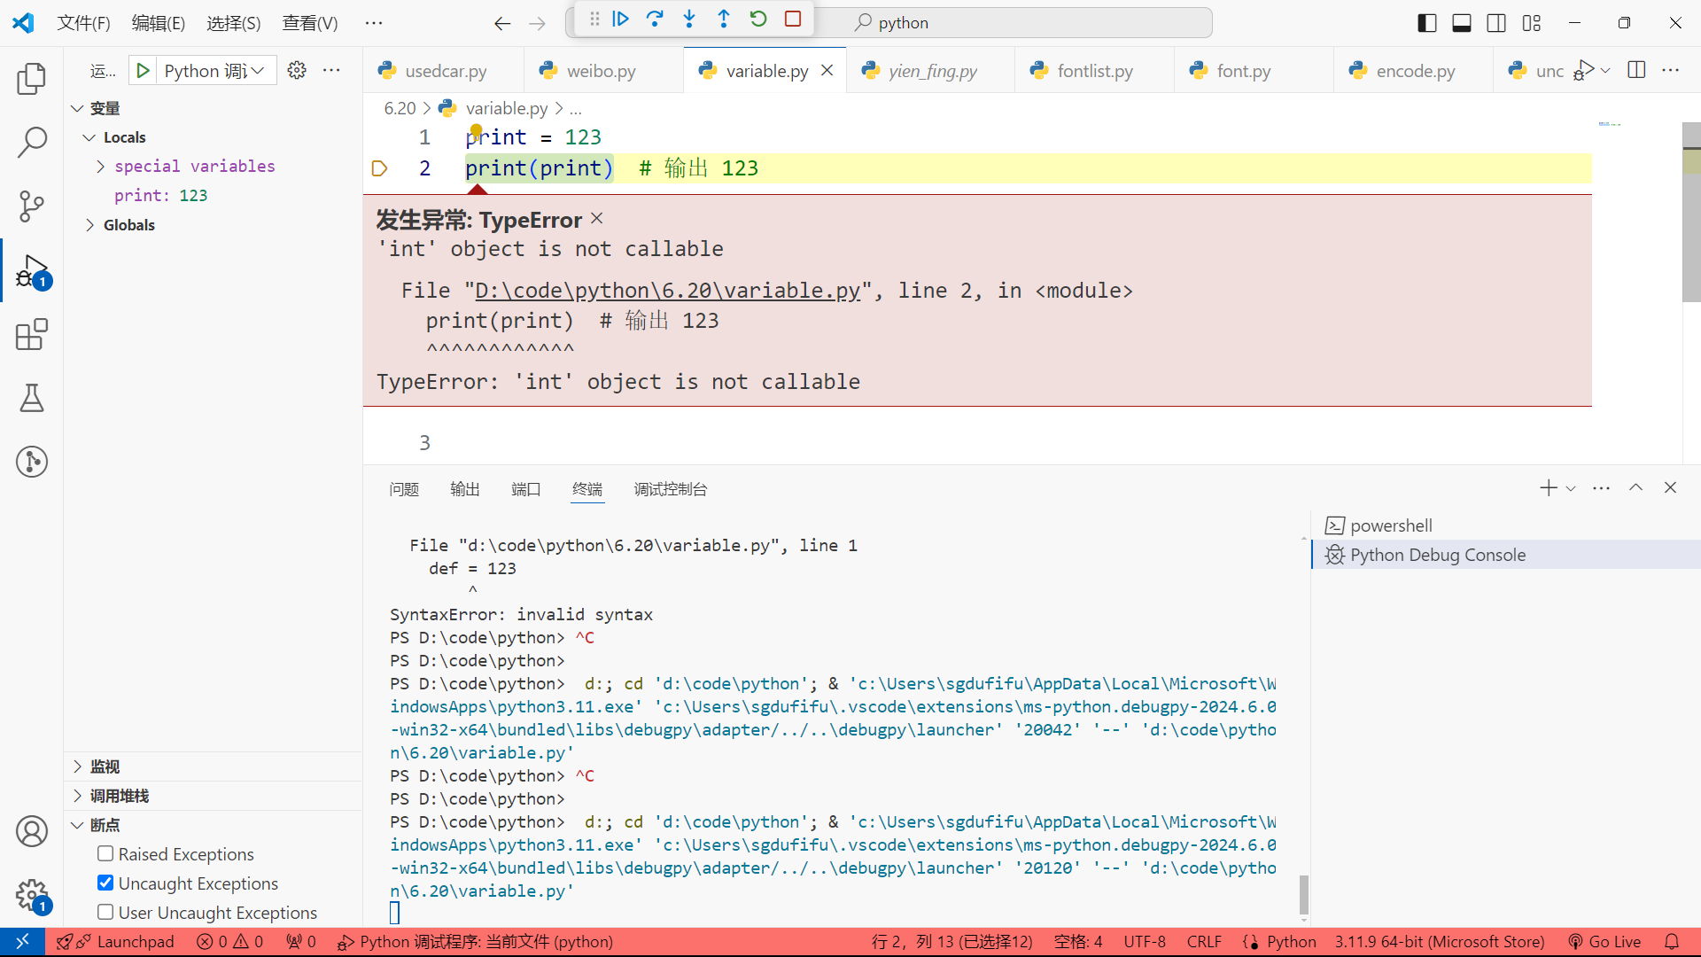1701x957 pixels.
Task: Click the debug Continue button
Action: [x=620, y=19]
